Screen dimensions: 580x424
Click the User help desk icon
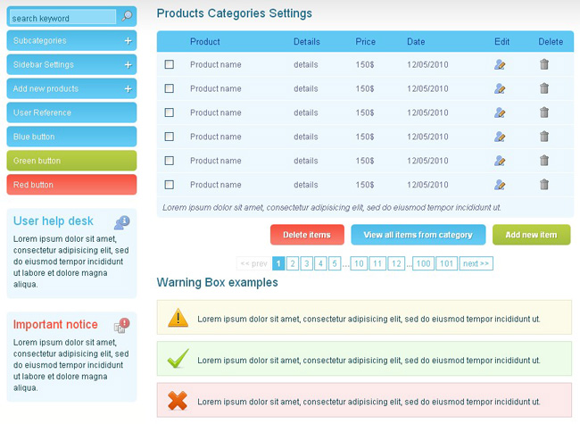121,222
